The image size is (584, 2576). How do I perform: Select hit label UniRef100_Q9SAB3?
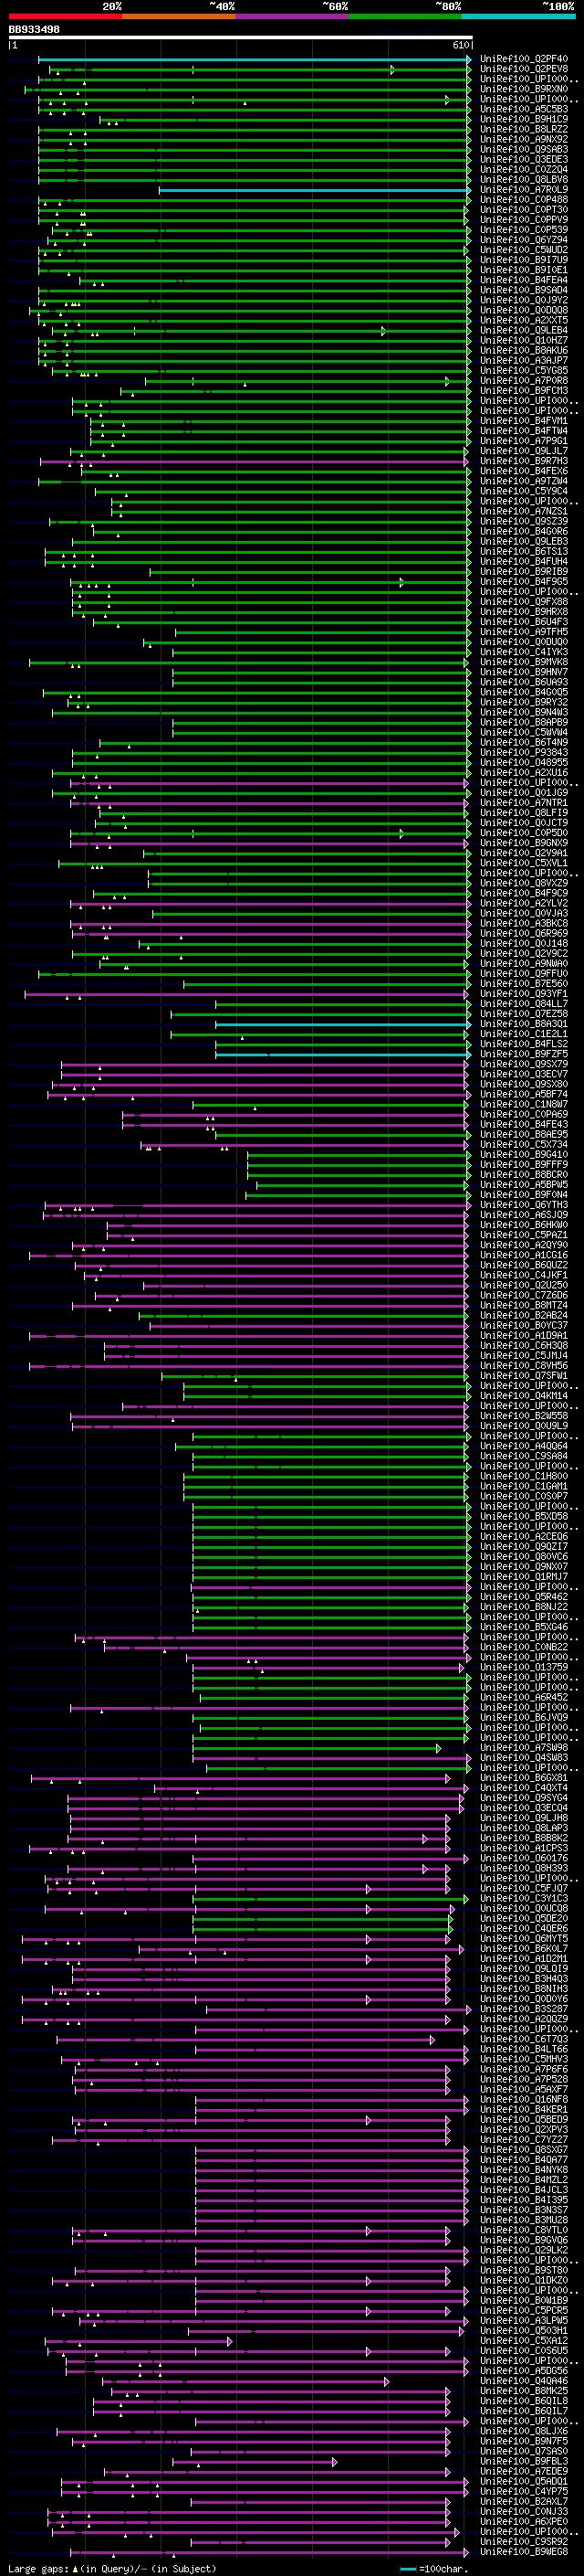[x=524, y=149]
